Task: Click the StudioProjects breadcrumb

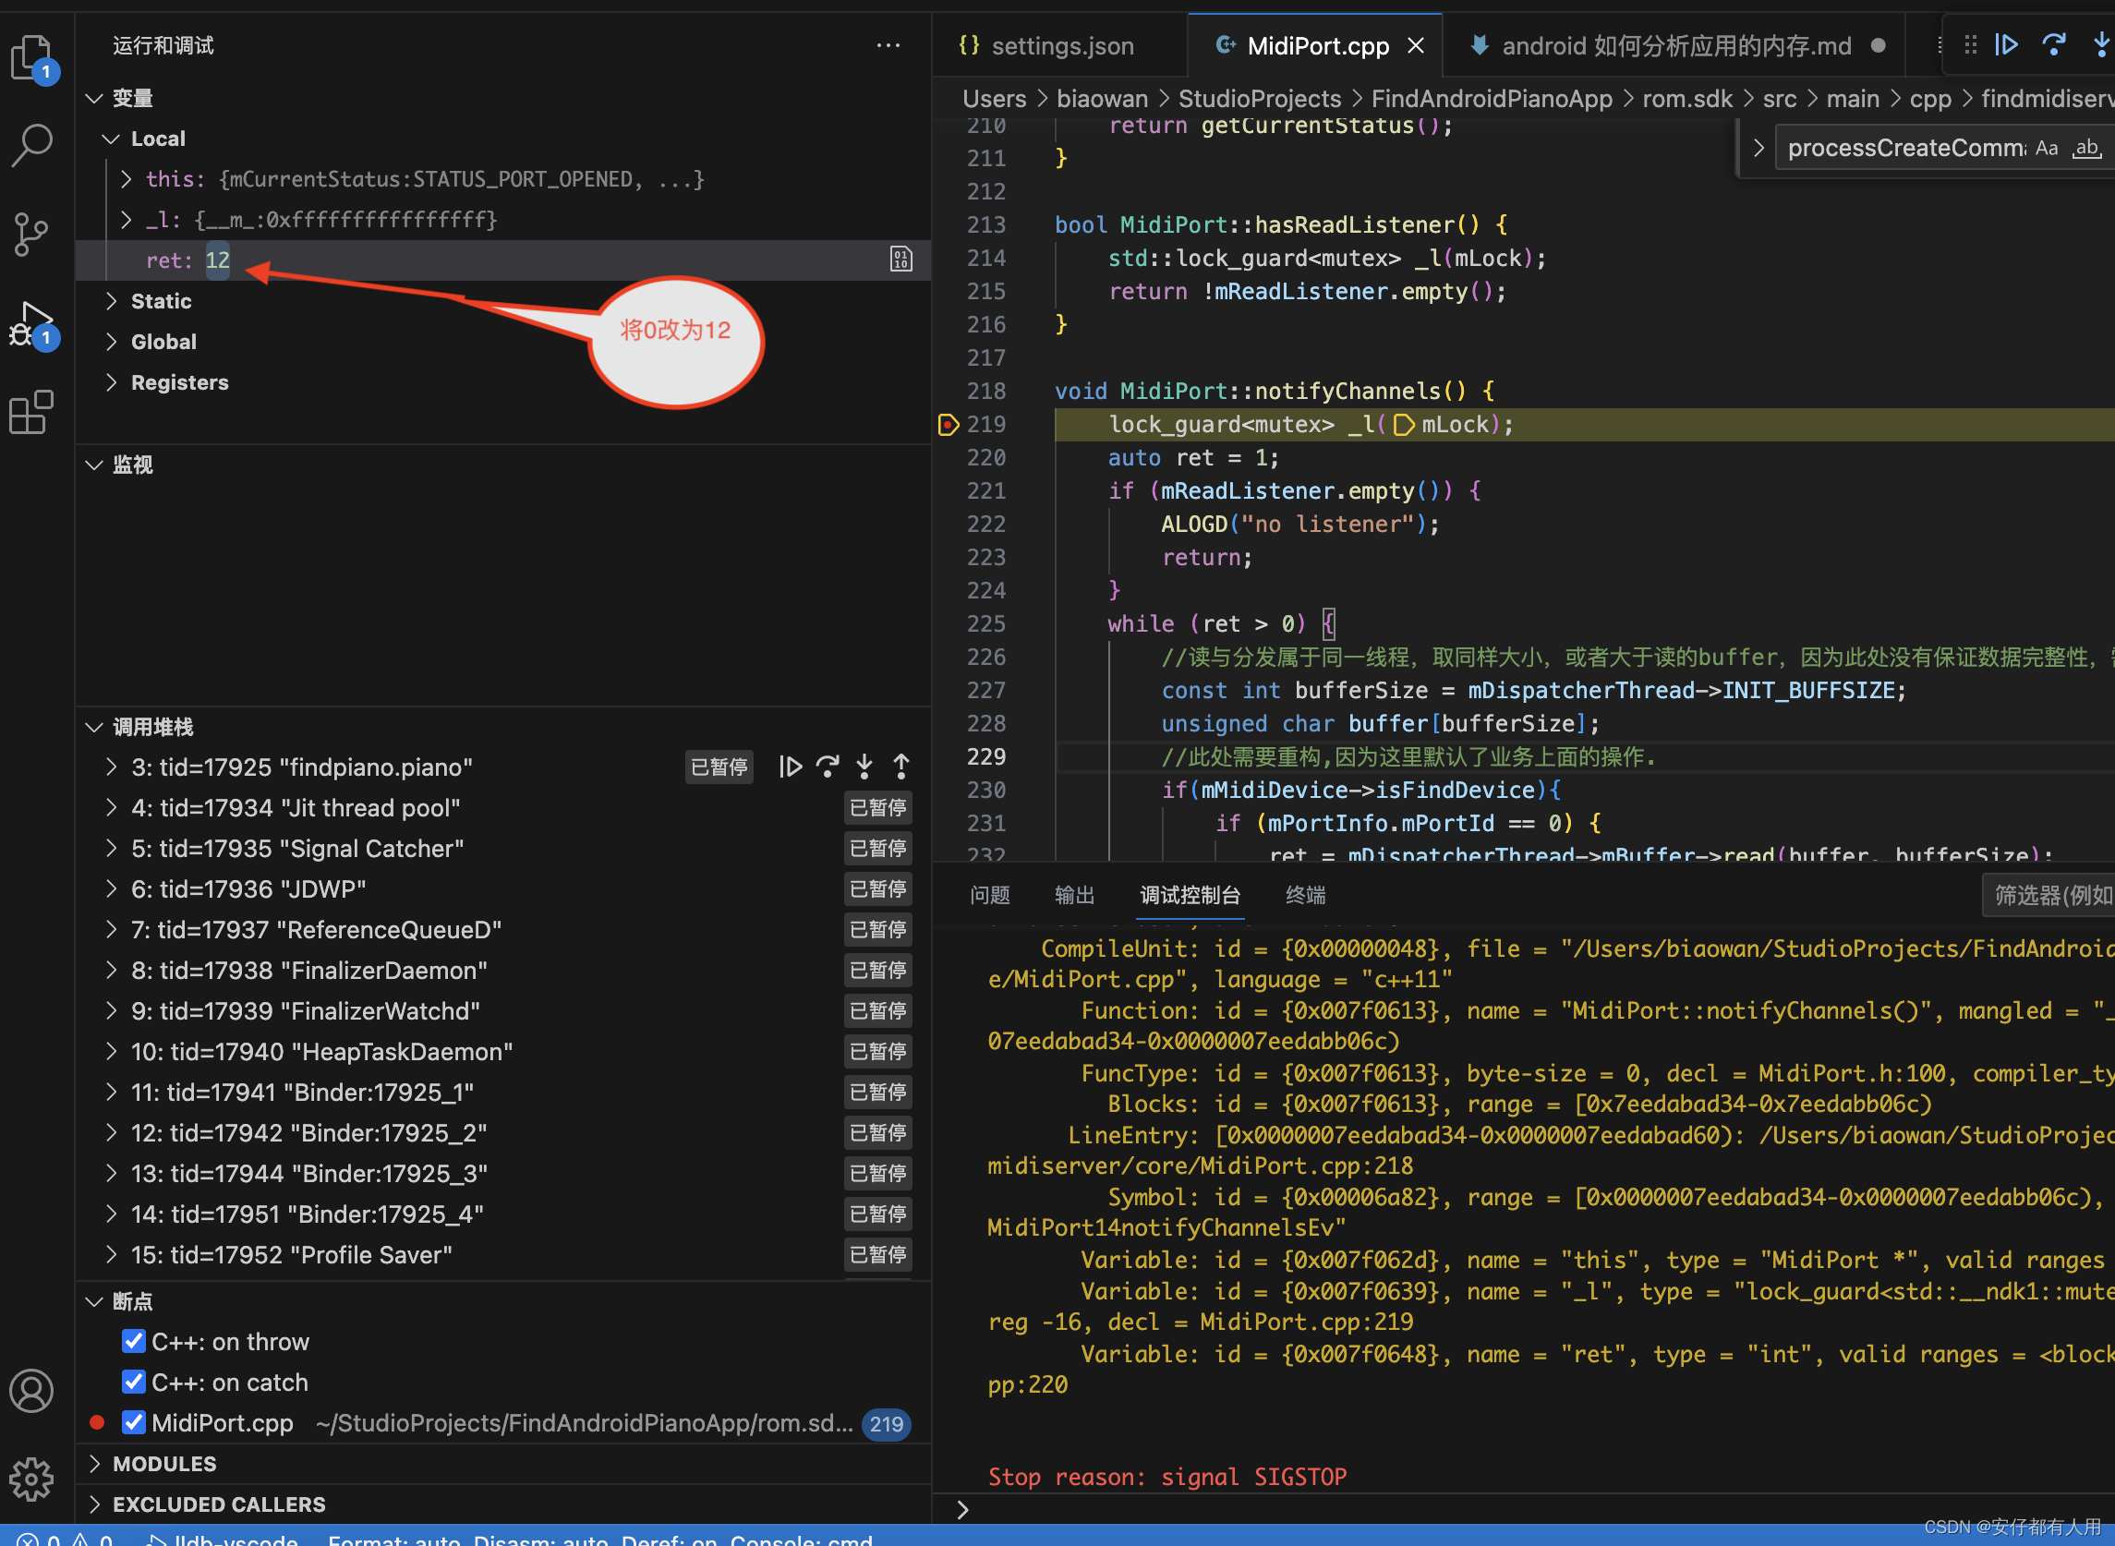Action: click(1259, 98)
